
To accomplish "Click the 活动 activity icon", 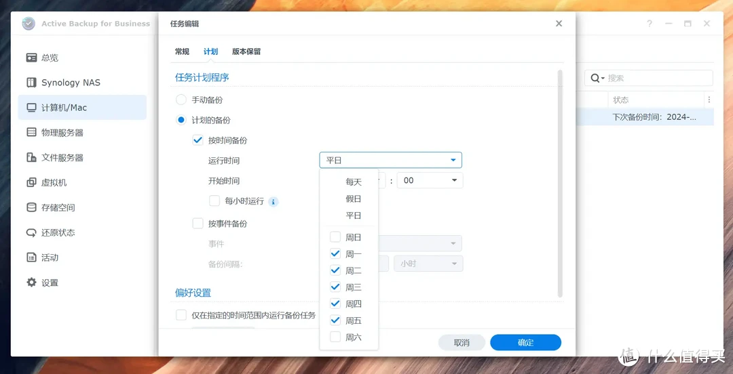I will pyautogui.click(x=31, y=257).
